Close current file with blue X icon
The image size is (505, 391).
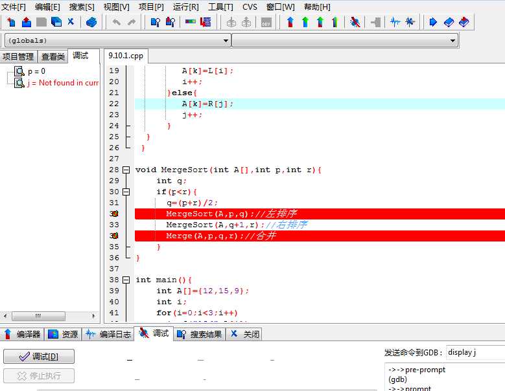pyautogui.click(x=71, y=21)
